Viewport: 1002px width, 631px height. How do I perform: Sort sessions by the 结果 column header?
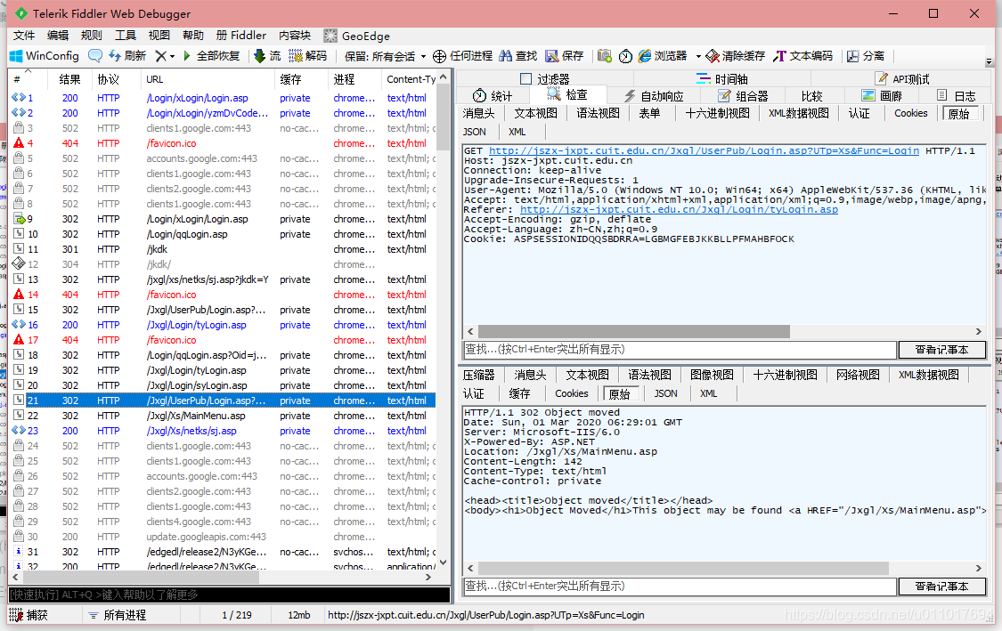tap(69, 79)
